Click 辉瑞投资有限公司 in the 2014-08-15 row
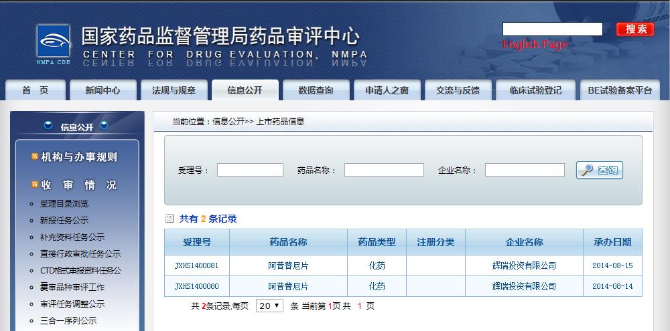 pos(525,265)
